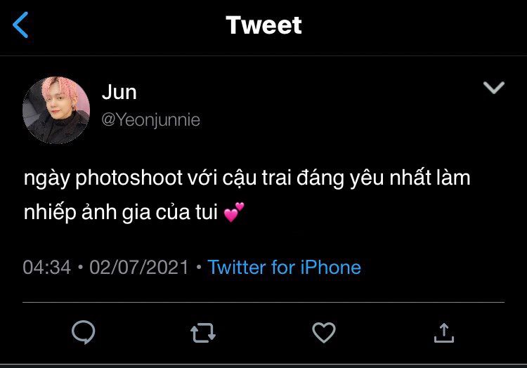This screenshot has height=368, width=527.
Task: Click the display name Jun
Action: point(119,92)
